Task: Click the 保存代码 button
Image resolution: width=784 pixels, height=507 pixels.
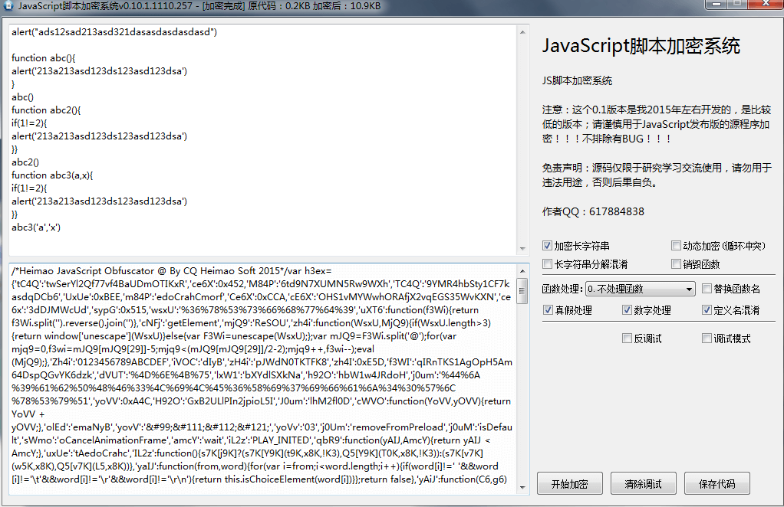Action: [717, 483]
